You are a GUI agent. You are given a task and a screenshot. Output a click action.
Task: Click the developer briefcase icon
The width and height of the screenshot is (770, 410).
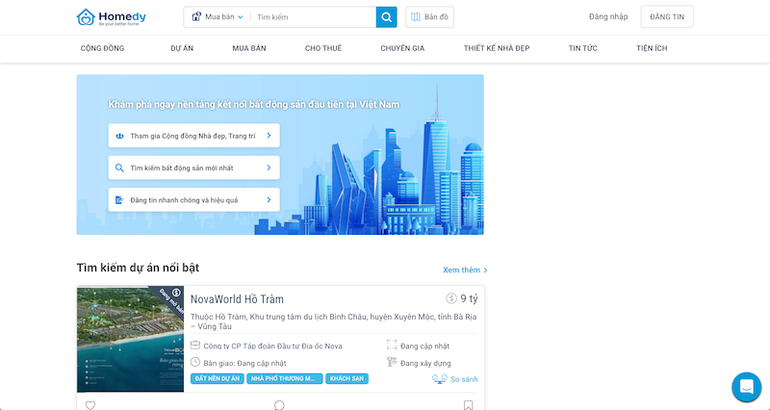(195, 346)
